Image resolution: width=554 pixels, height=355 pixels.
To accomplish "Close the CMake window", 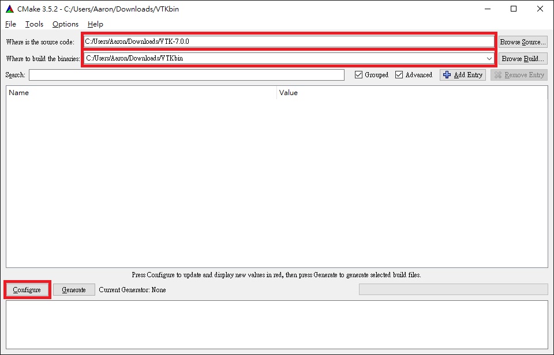I will [540, 9].
